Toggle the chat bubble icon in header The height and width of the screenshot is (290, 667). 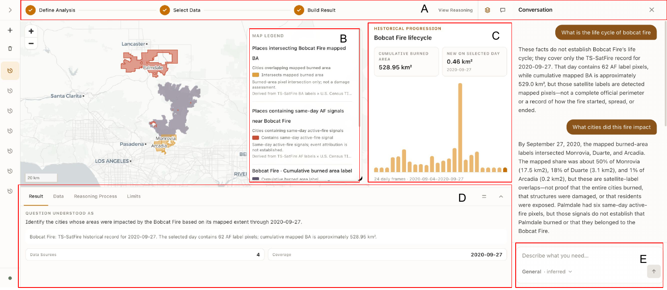[503, 10]
